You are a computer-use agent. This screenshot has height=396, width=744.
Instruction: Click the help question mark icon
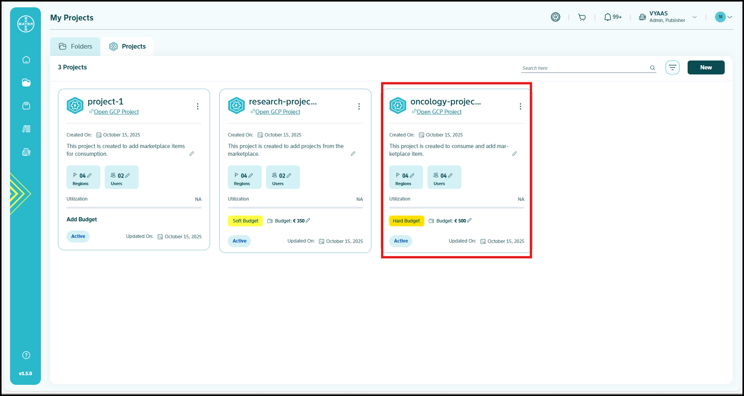pos(26,355)
